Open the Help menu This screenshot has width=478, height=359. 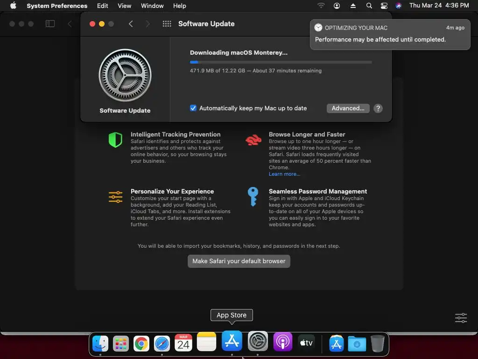coord(180,6)
